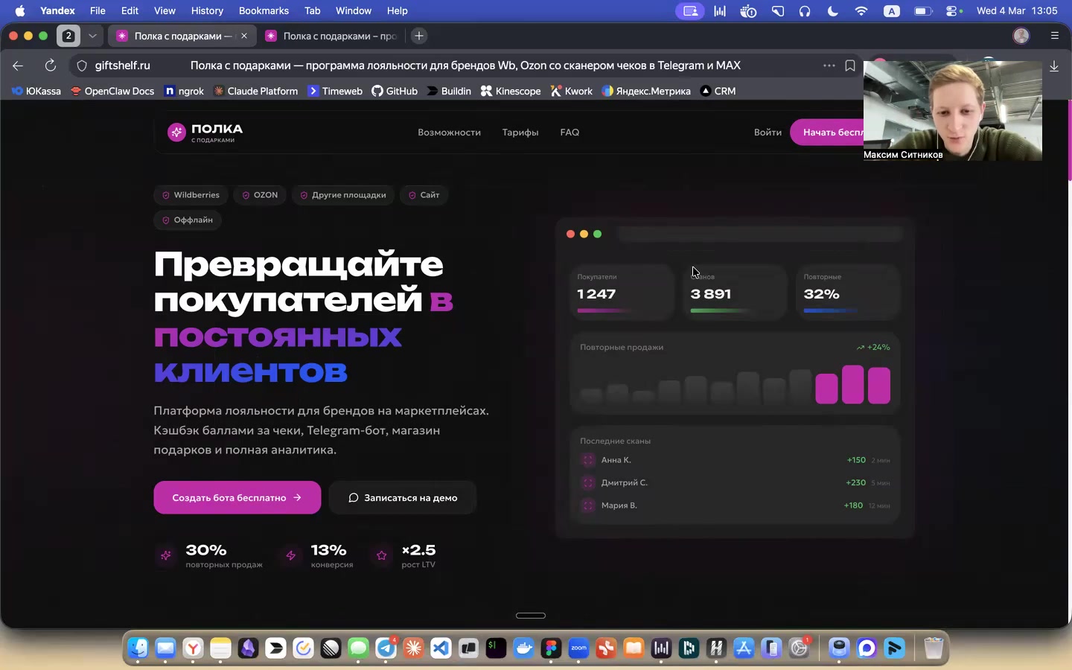Select the OZON platform tag
The height and width of the screenshot is (670, 1072).
[x=259, y=195]
